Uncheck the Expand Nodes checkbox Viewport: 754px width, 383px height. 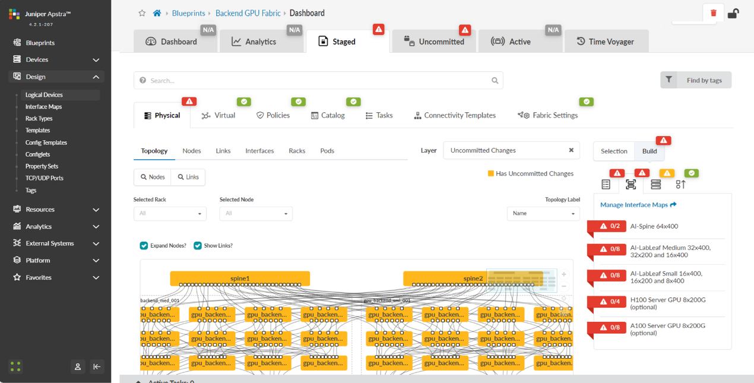pos(144,246)
